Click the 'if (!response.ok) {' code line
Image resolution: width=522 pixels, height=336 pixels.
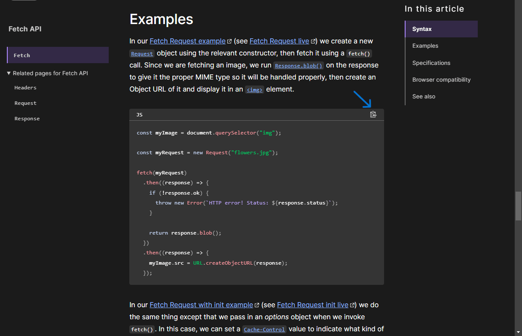point(179,193)
